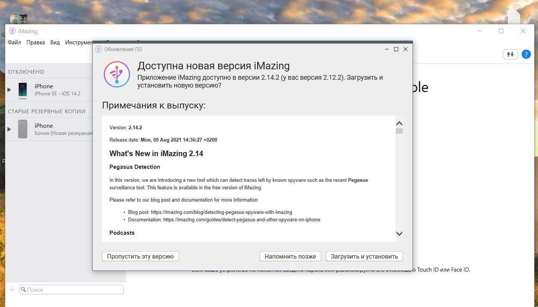
Task: Open the Вид menu
Action: tap(55, 42)
